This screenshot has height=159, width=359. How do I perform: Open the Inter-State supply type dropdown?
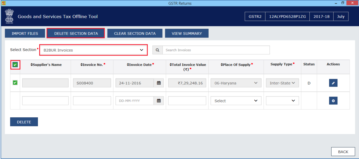(282, 83)
